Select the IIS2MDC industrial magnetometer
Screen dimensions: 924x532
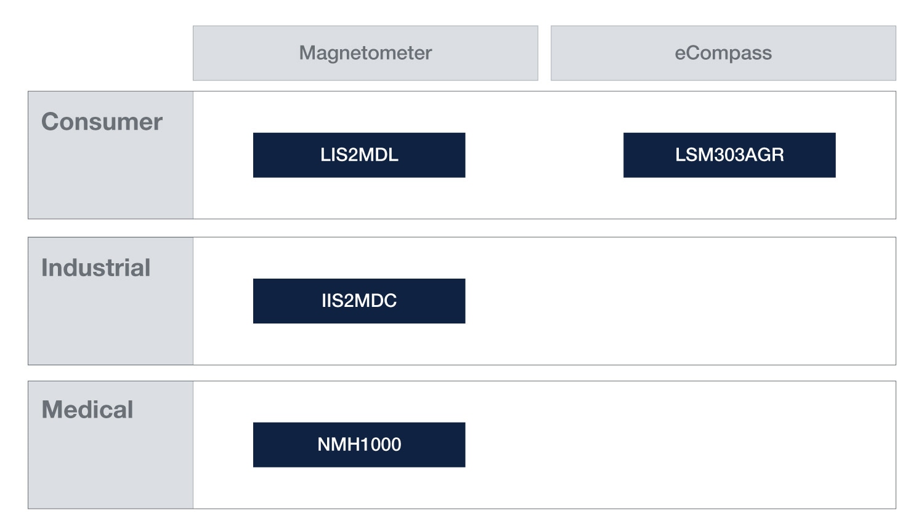point(359,301)
